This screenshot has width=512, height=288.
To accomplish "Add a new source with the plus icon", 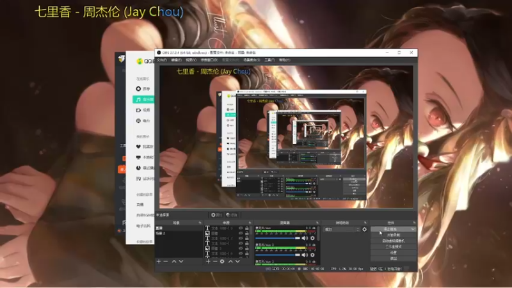I will click(x=208, y=261).
